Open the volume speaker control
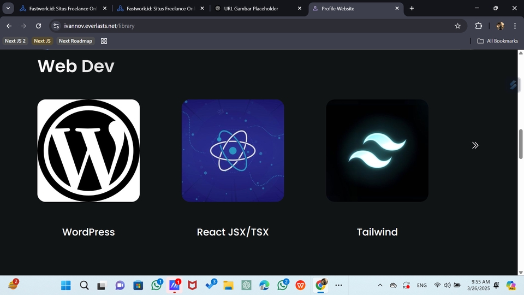 point(447,285)
